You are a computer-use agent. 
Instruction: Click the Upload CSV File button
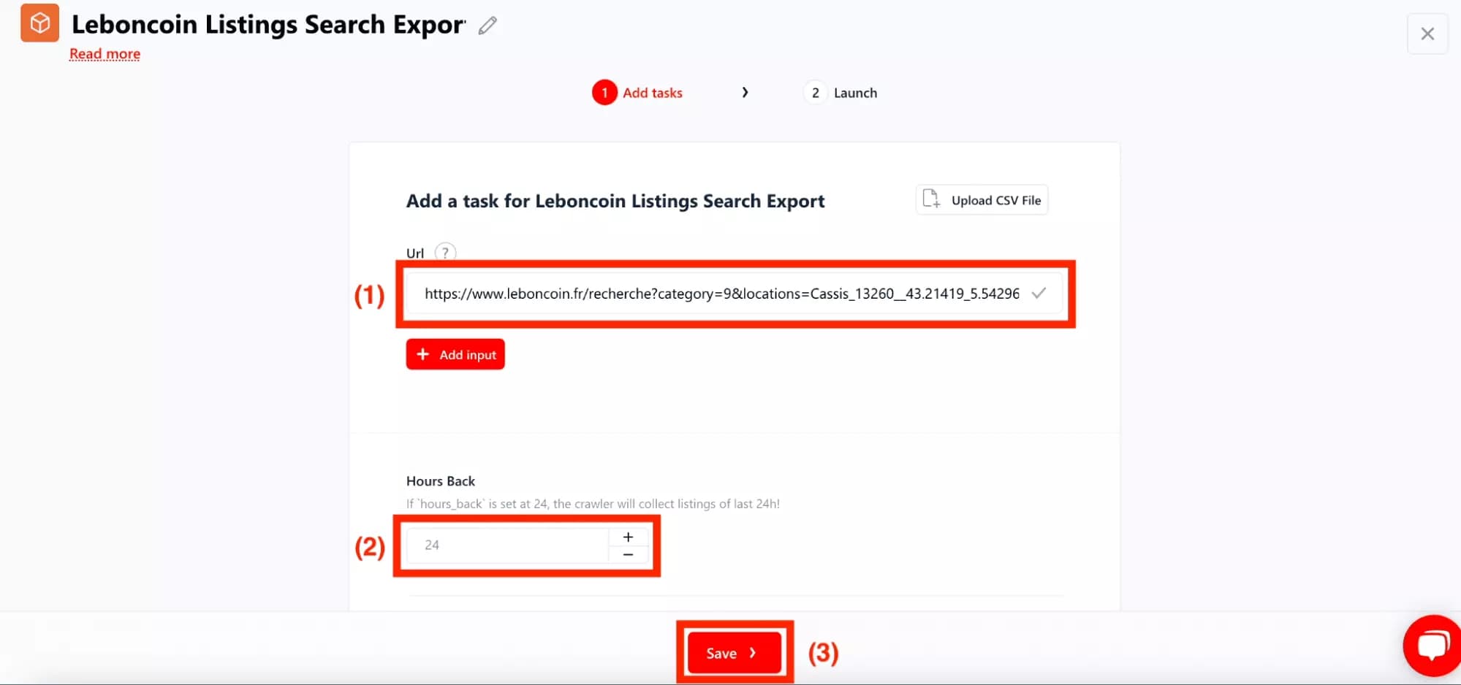(982, 200)
